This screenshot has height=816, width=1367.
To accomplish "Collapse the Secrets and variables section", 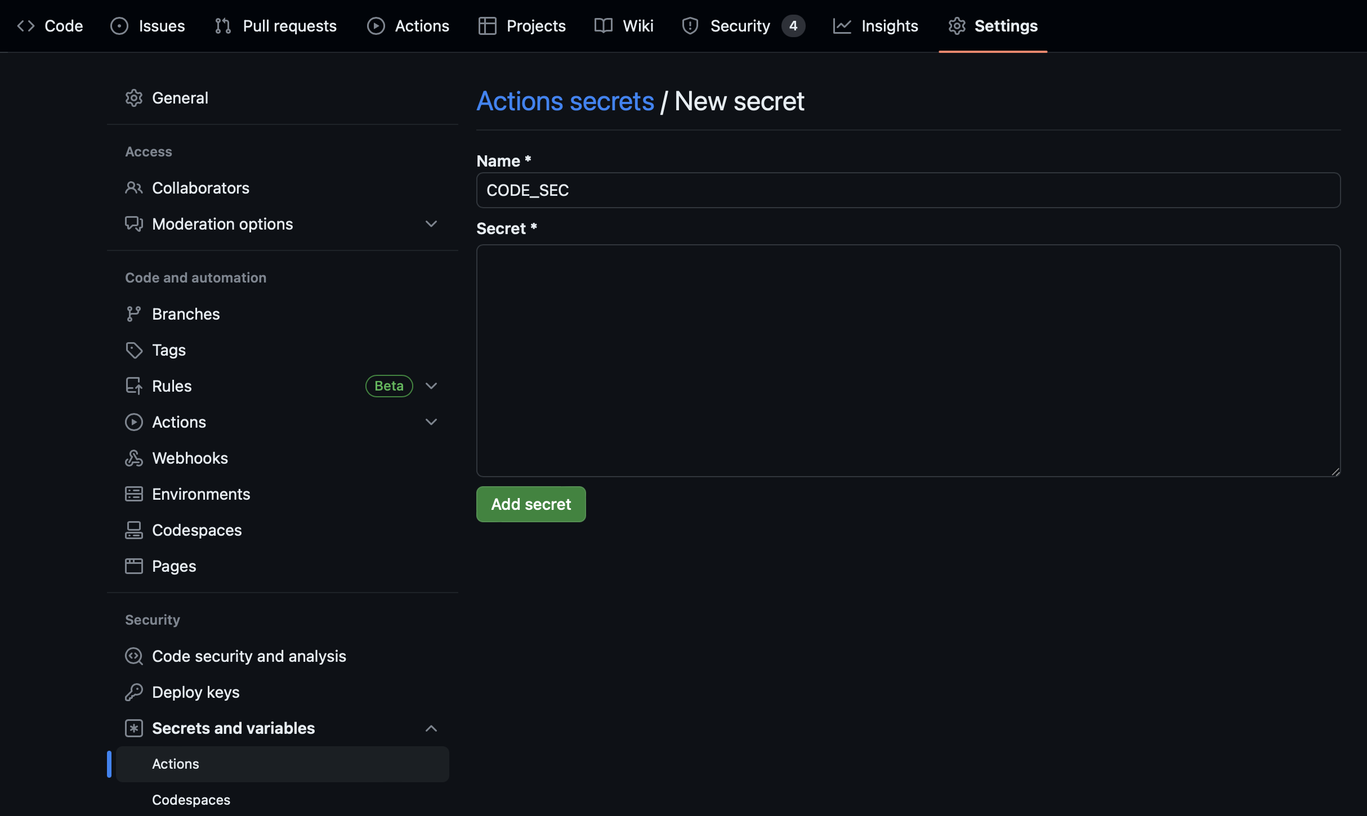I will point(431,728).
